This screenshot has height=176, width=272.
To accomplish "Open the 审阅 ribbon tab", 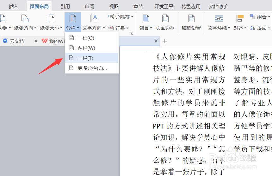I will [90, 7].
